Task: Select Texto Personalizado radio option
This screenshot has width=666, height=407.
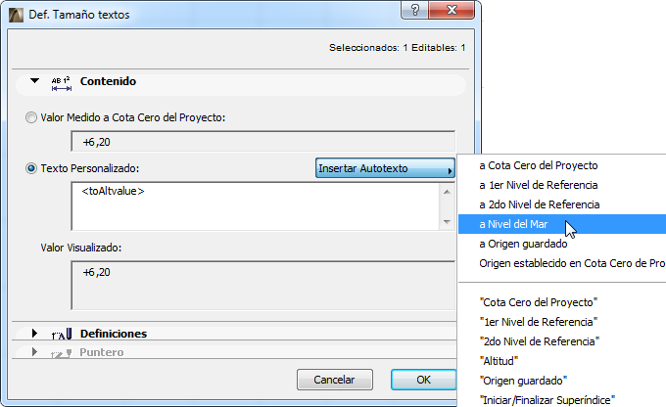Action: (x=31, y=168)
